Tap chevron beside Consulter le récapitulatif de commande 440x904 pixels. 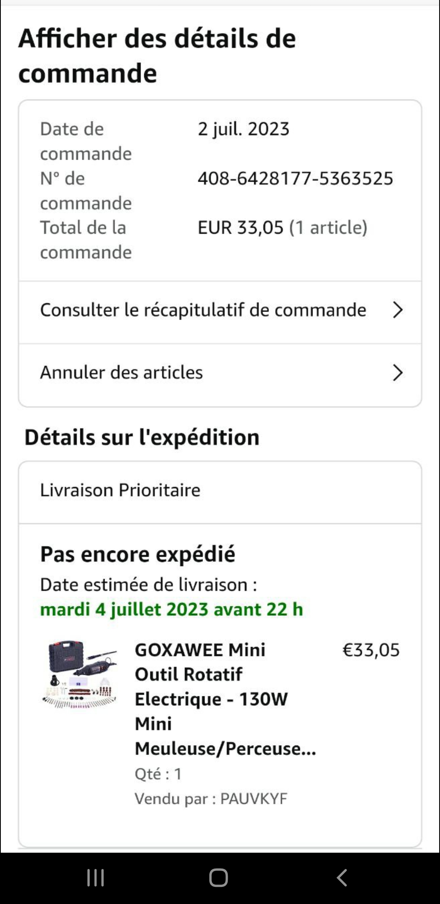(397, 310)
